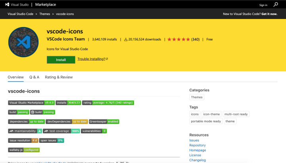
Task: Click the Sign in link
Action: point(263,5)
